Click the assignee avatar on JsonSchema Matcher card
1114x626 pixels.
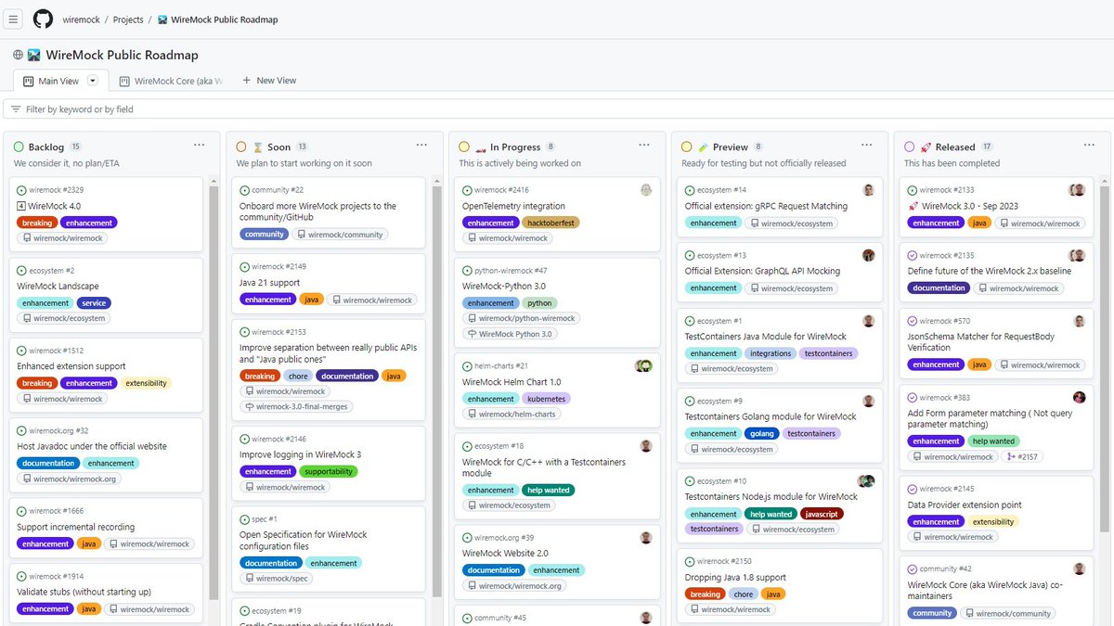point(1080,321)
